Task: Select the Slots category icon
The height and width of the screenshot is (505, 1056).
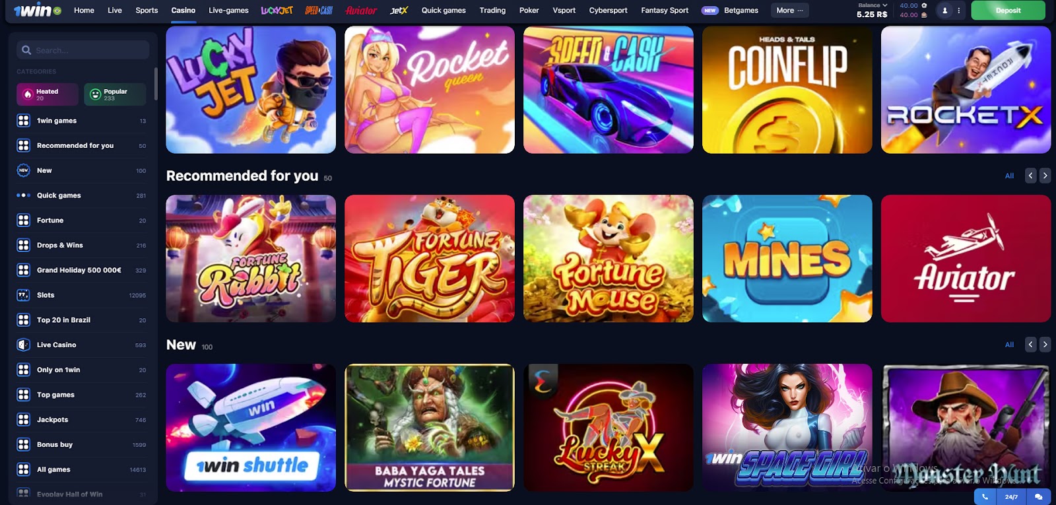Action: point(23,295)
